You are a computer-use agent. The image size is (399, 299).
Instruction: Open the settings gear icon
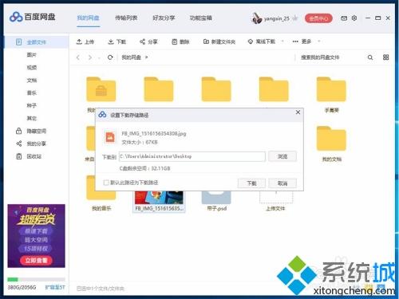click(x=354, y=18)
